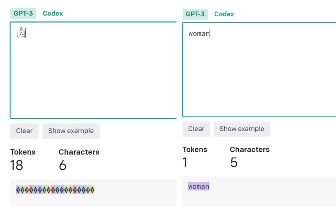Click inside the text box containing Khmer text
336x207 pixels.
tap(93, 70)
